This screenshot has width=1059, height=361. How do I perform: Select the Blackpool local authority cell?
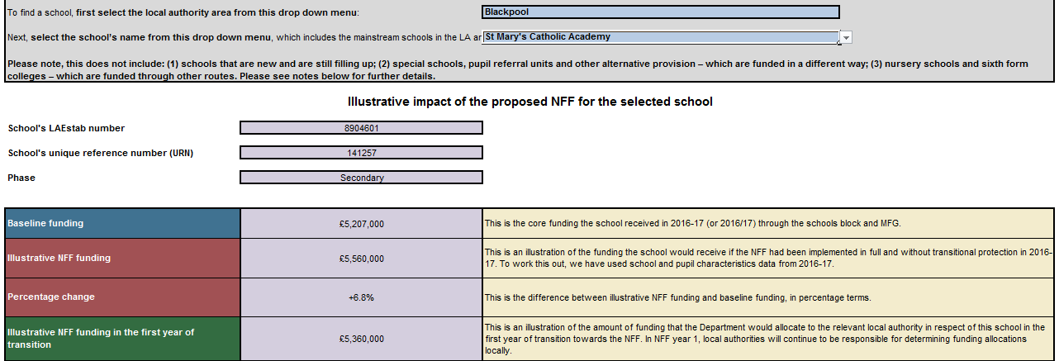coord(660,12)
